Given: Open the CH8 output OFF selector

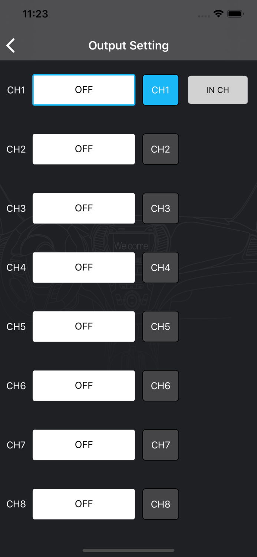Looking at the screenshot, I should coord(84,504).
